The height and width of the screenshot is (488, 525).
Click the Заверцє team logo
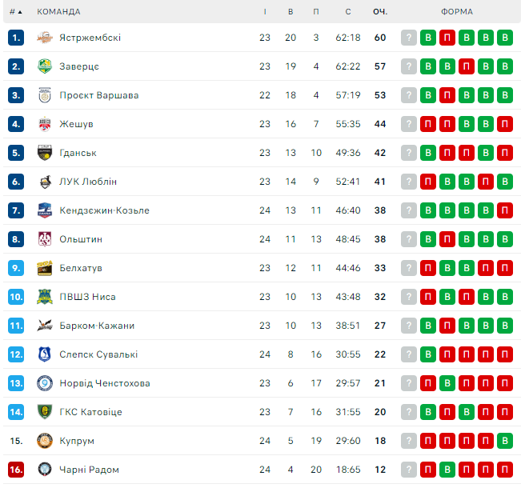(x=45, y=66)
